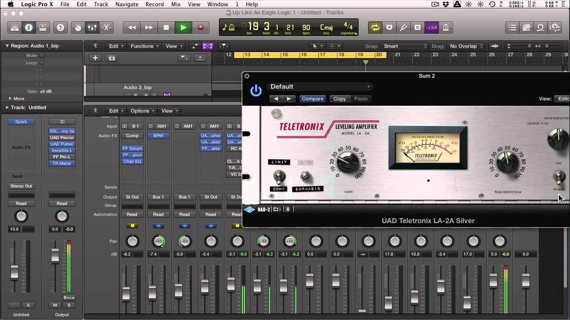Toggle the yellow Cycle mode button
This screenshot has width=570, height=320.
pos(375,28)
